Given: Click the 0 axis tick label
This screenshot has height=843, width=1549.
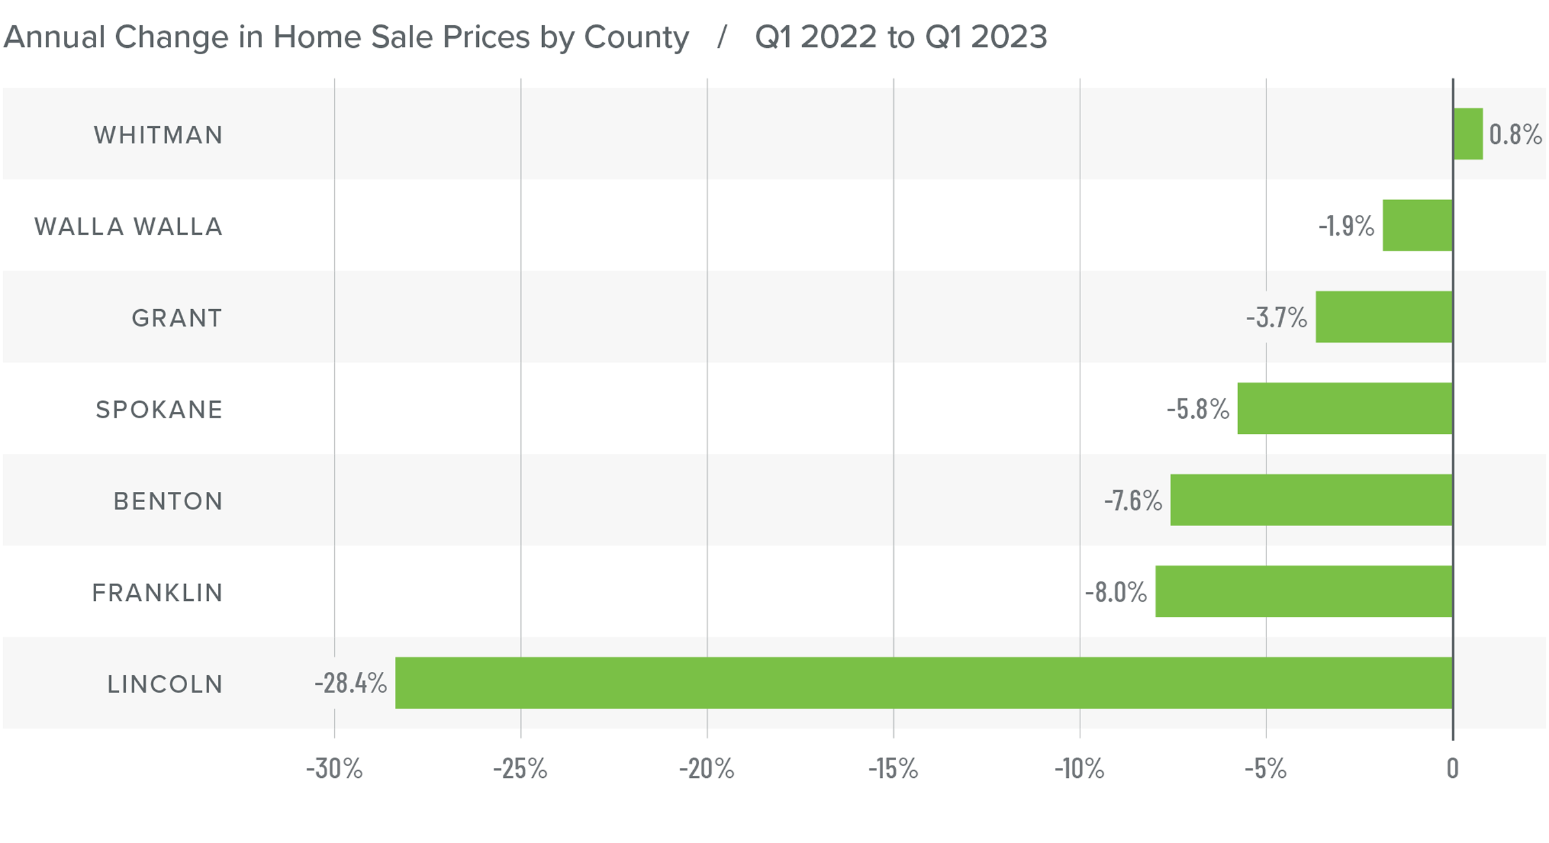Looking at the screenshot, I should click(1452, 769).
